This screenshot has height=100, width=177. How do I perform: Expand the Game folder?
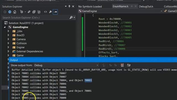point(8,55)
